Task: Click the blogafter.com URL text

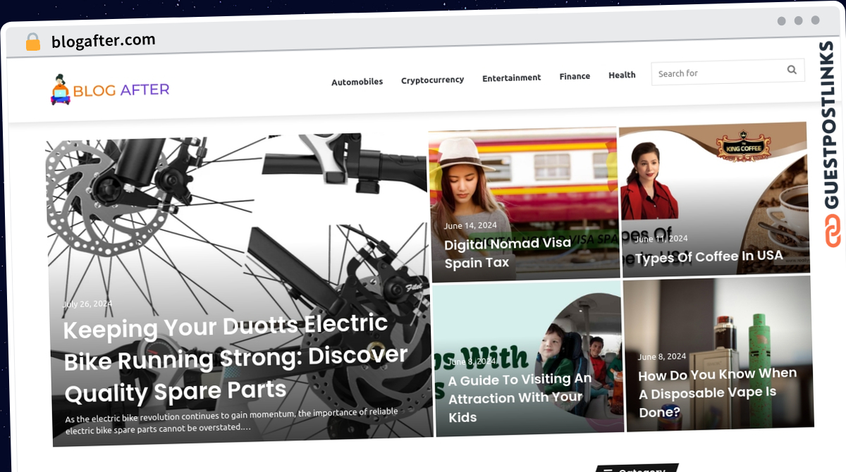Action: 104,41
